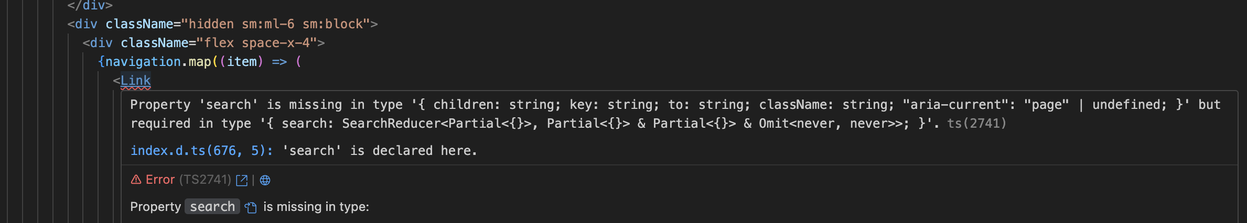
Task: Click the go-to-symbol icon beside 'search'
Action: [x=251, y=207]
